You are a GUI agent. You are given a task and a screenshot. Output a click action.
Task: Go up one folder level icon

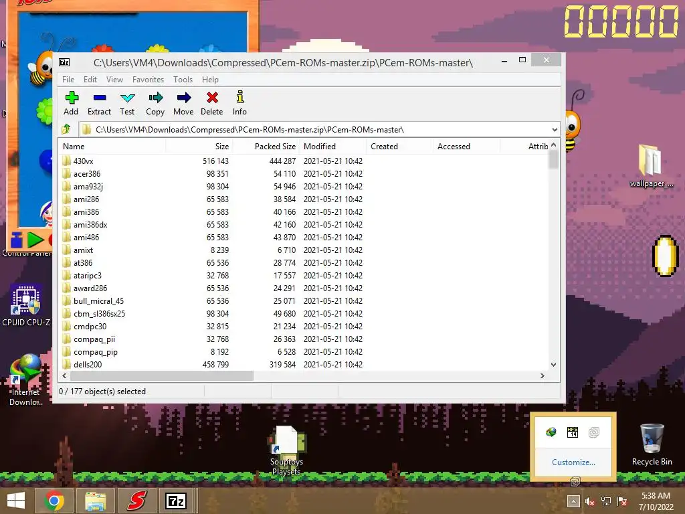click(x=66, y=129)
